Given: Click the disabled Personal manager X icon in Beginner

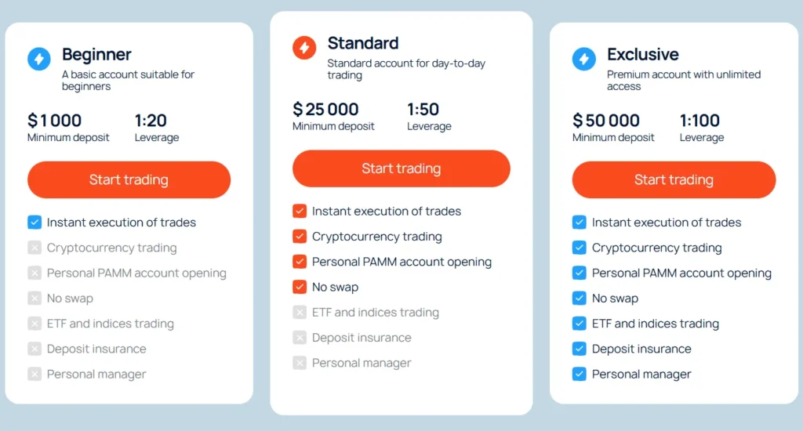Looking at the screenshot, I should [x=35, y=375].
